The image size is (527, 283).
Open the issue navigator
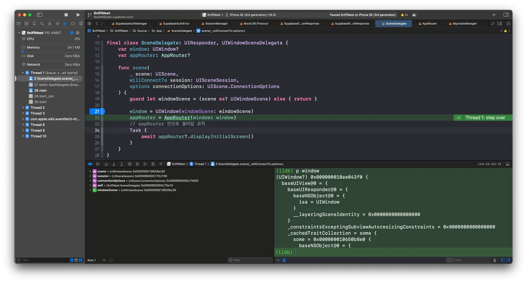[x=49, y=23]
